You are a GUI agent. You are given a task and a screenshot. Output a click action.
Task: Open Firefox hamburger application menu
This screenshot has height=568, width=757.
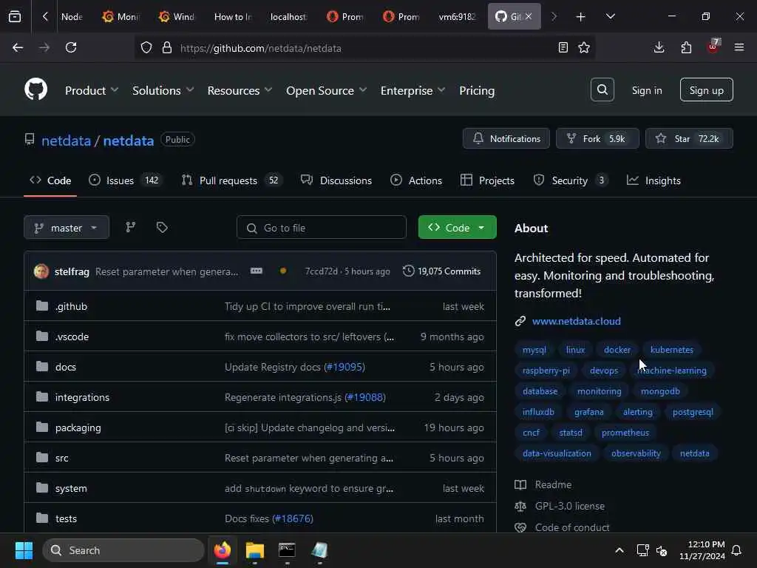tap(739, 47)
